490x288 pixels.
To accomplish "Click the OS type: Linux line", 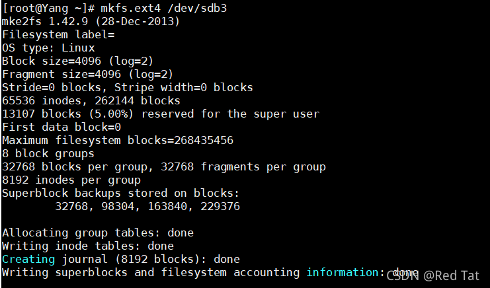I will coord(48,48).
